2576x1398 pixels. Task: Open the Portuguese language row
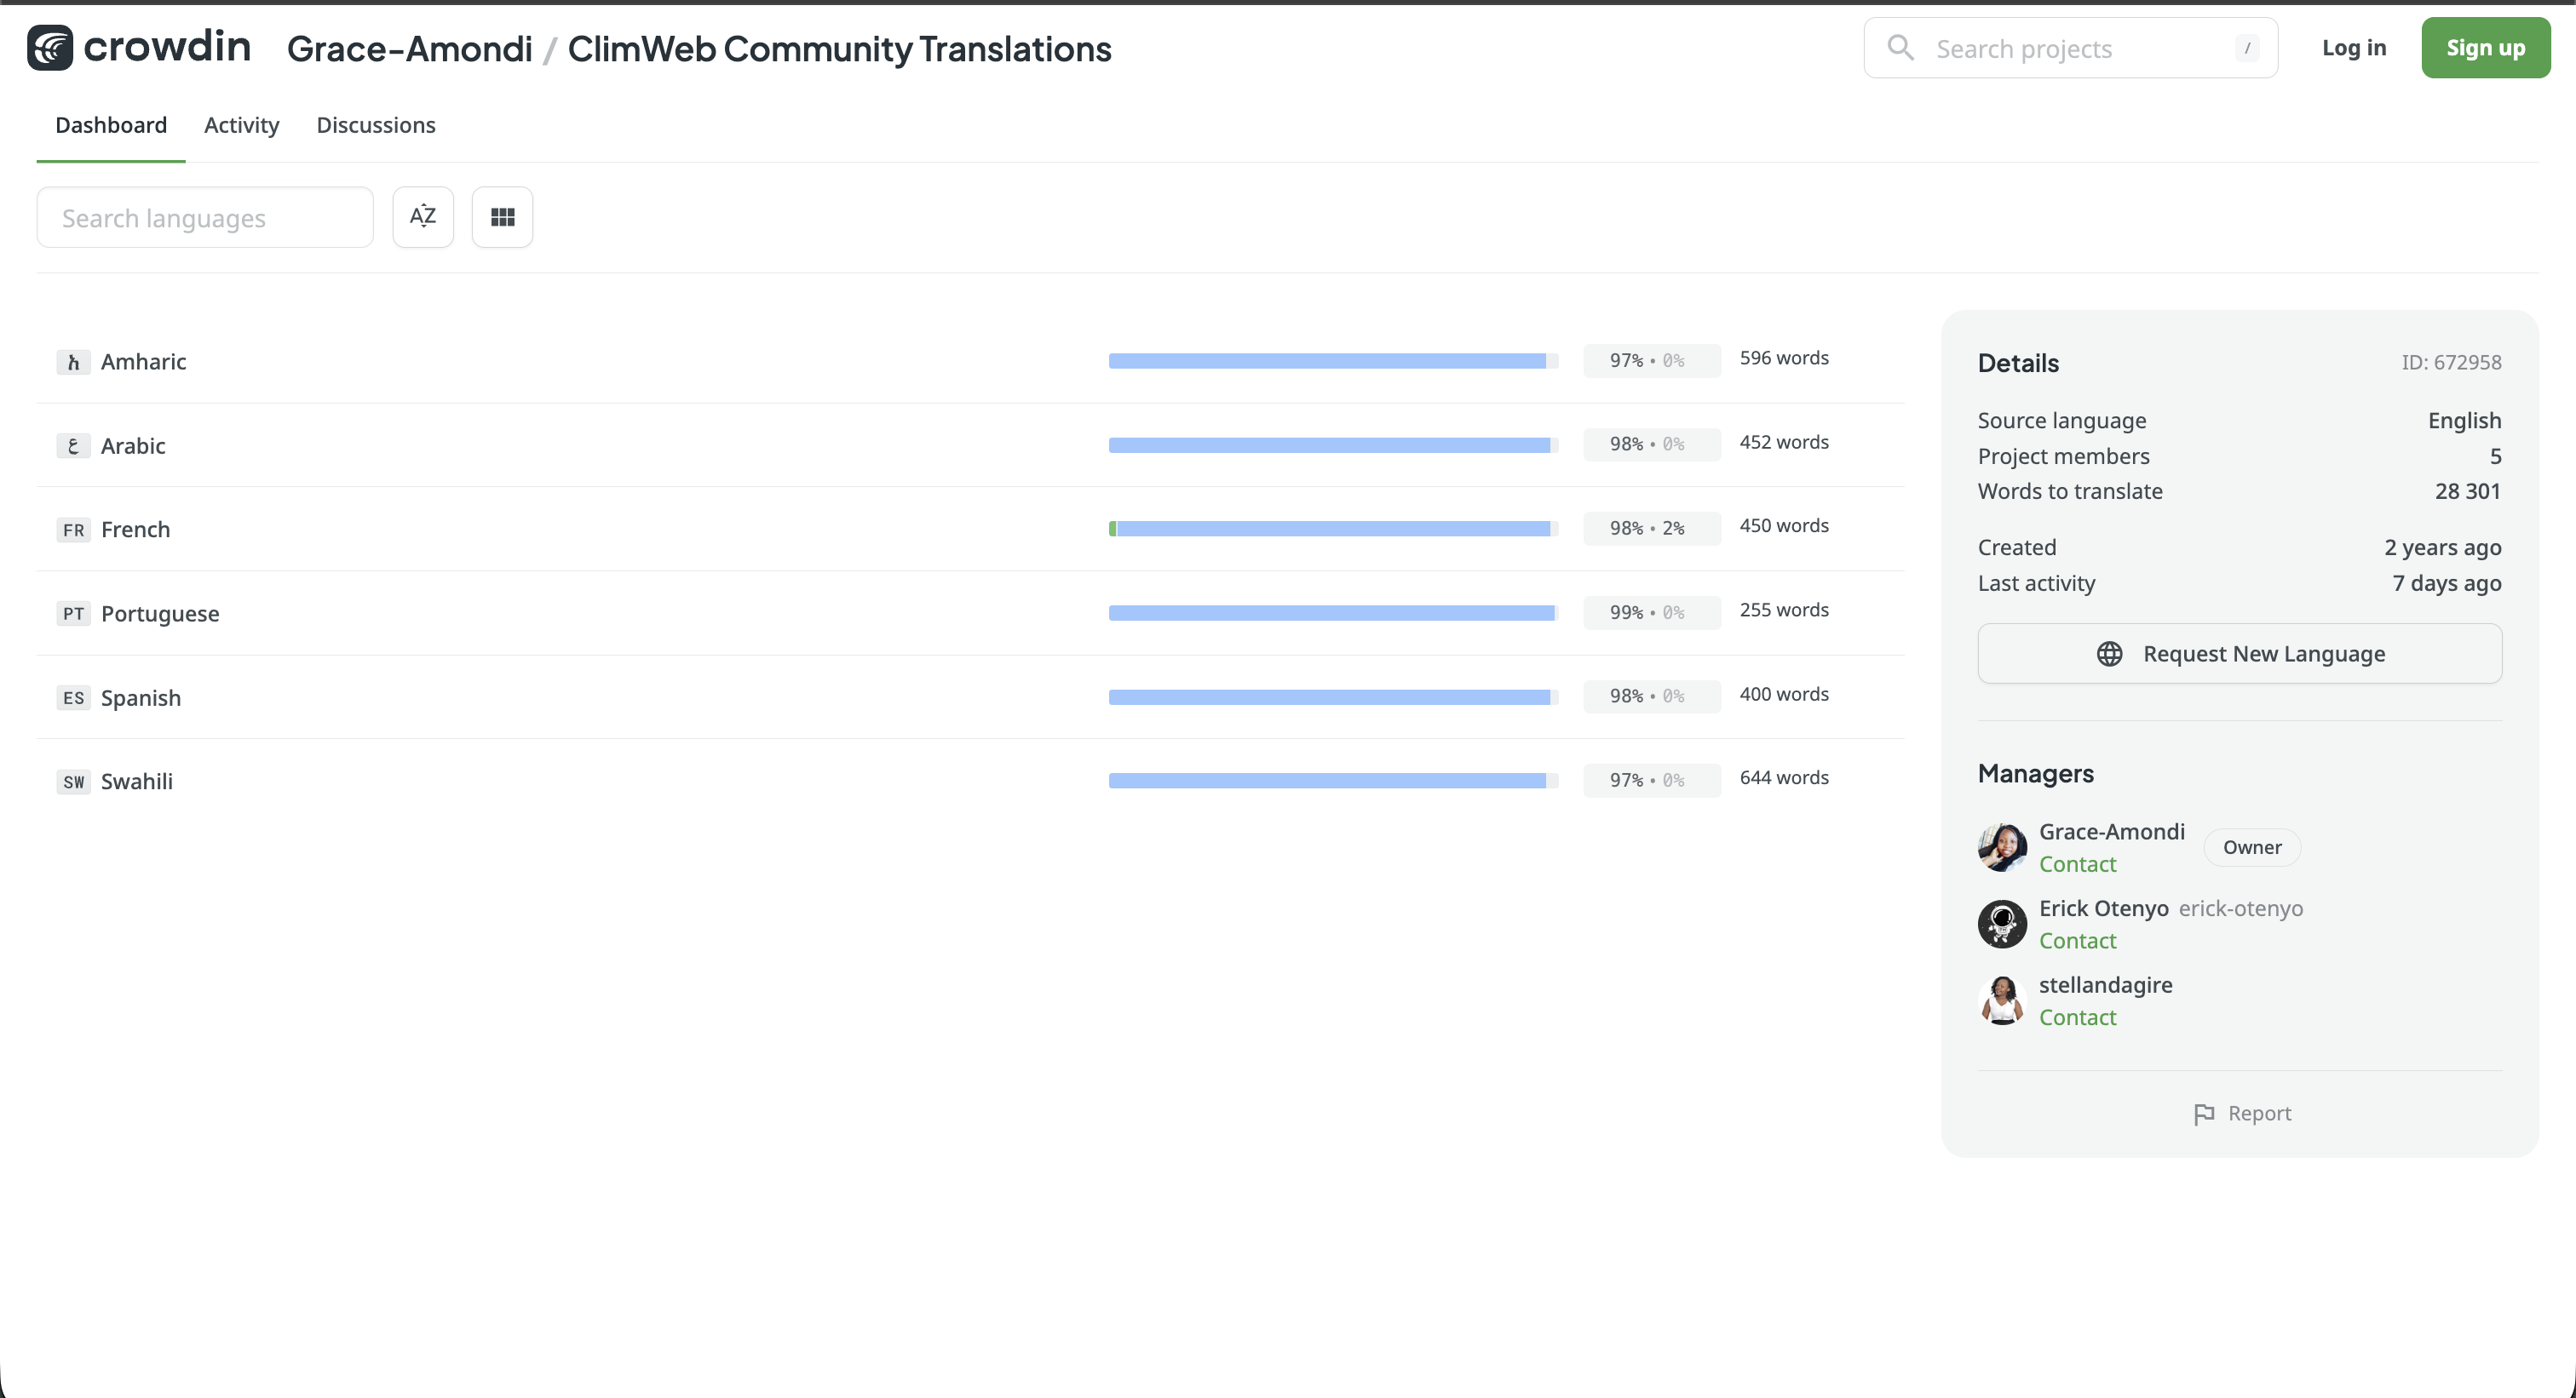coord(970,614)
